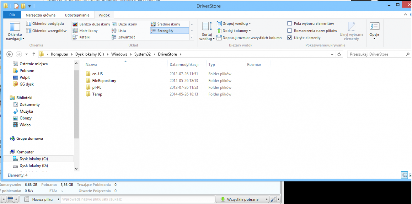Image resolution: width=412 pixels, height=204 pixels.
Task: Select the Widok ribbon tab
Action: (x=104, y=15)
